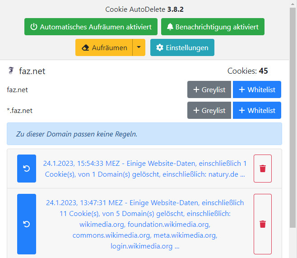Open Einstellungen with the gear icon
Viewport: 297px width, 258px height.
coord(182,47)
